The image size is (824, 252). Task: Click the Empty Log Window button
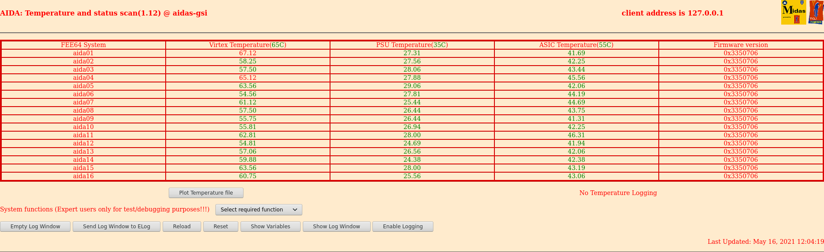click(x=35, y=227)
